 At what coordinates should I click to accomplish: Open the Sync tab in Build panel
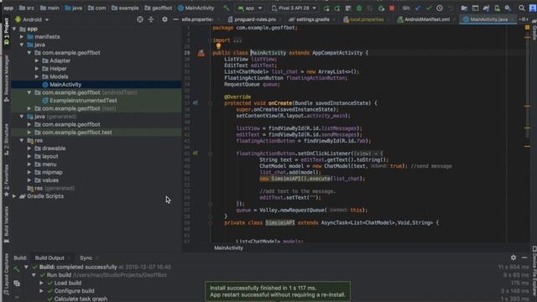(x=86, y=258)
